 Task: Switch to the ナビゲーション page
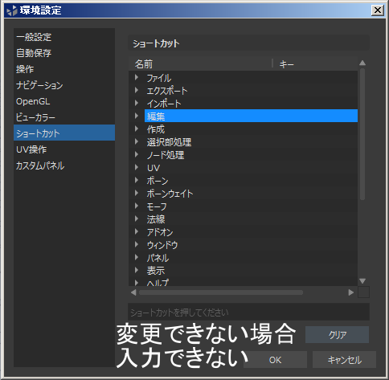tap(64, 85)
